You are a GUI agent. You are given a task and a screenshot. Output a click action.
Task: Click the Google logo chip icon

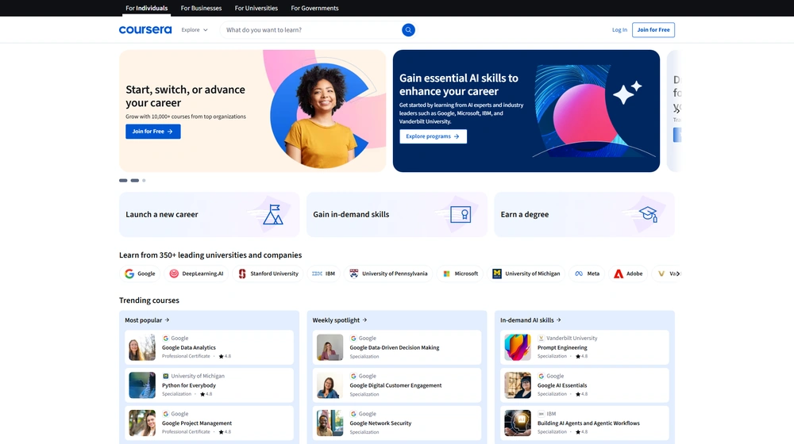(x=129, y=274)
